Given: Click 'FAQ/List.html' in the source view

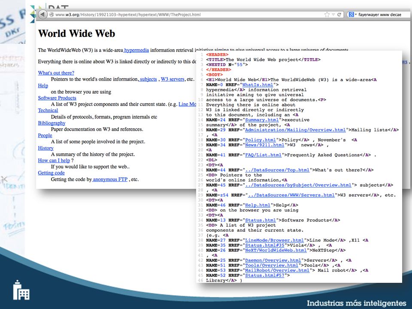Looking at the screenshot, I should pos(263,155).
